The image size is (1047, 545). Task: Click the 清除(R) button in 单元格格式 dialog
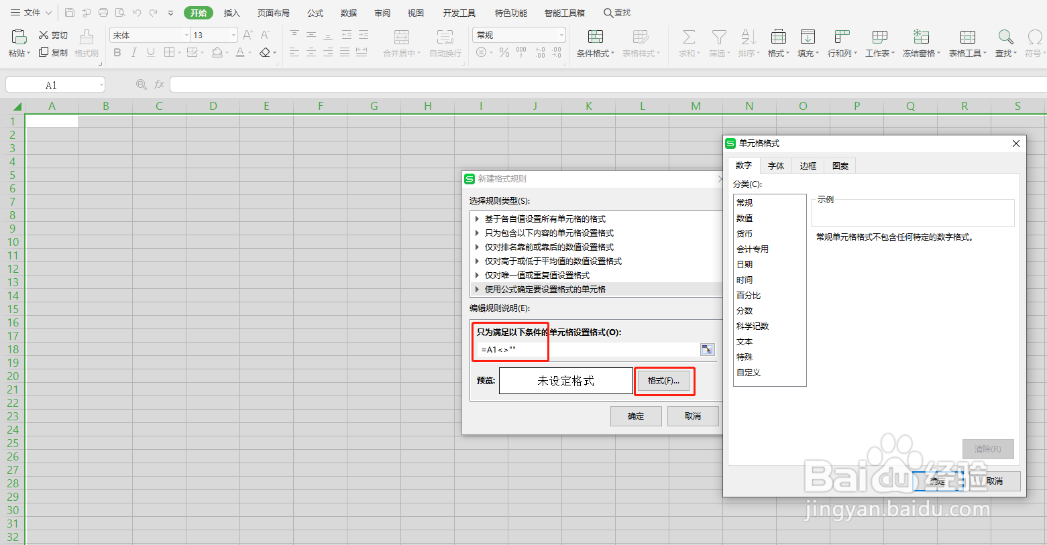(988, 448)
